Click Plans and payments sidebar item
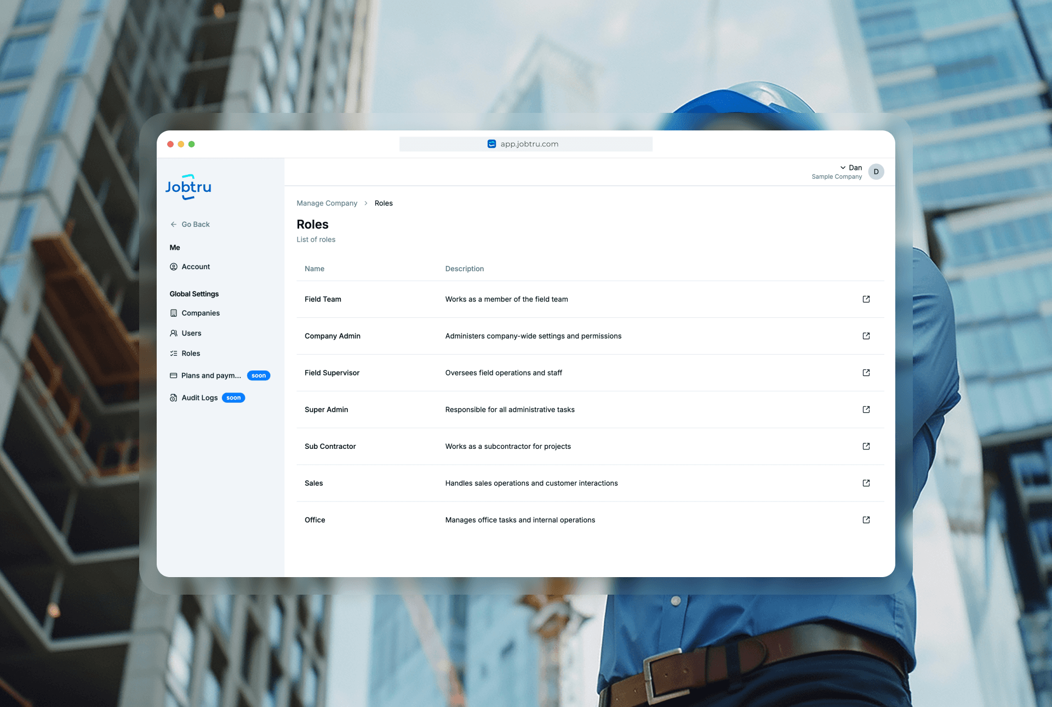1052x707 pixels. [x=211, y=375]
